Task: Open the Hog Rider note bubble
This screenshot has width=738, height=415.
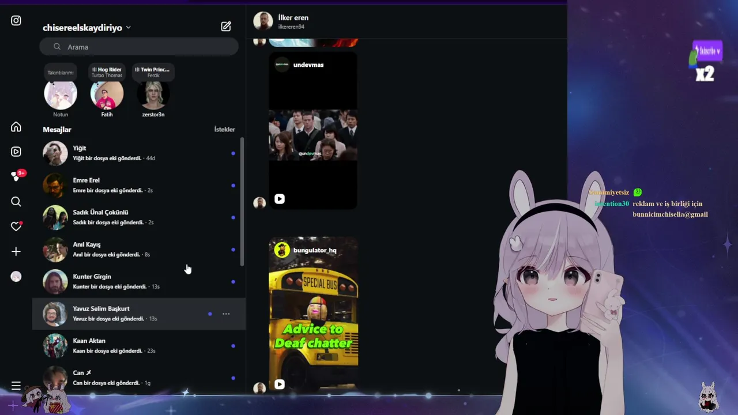Action: point(107,72)
